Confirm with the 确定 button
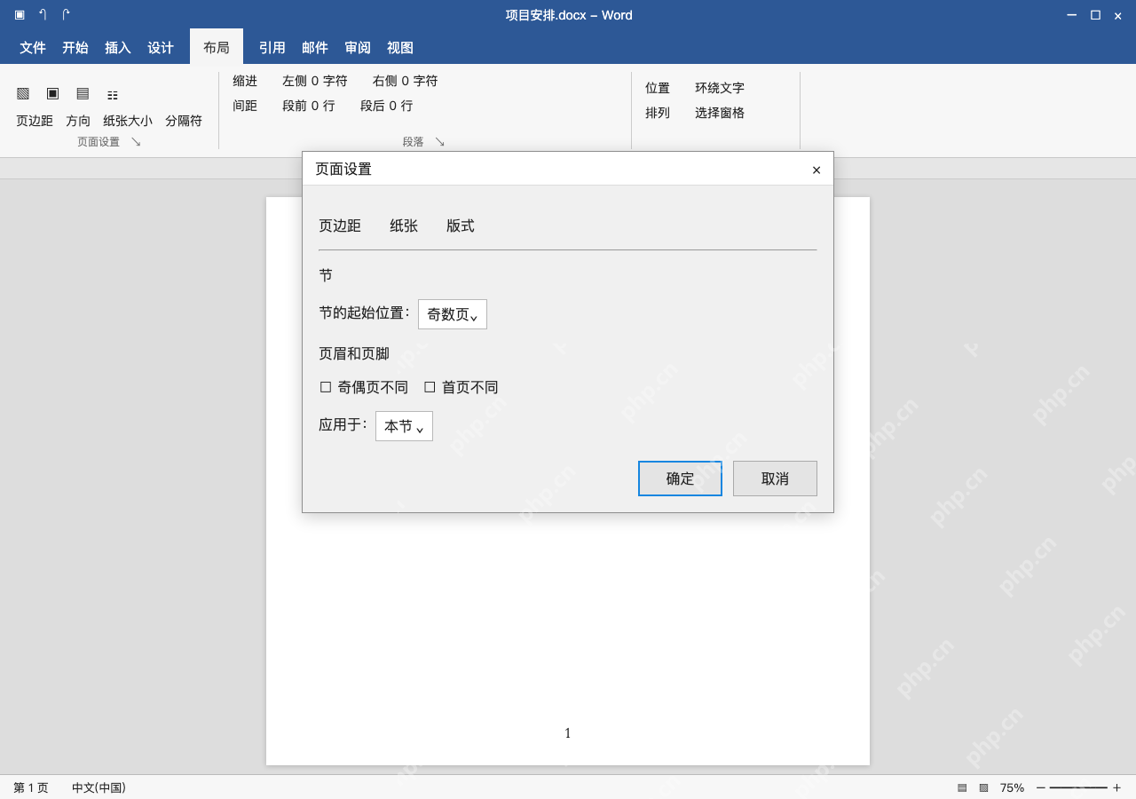The height and width of the screenshot is (799, 1136). pos(680,479)
